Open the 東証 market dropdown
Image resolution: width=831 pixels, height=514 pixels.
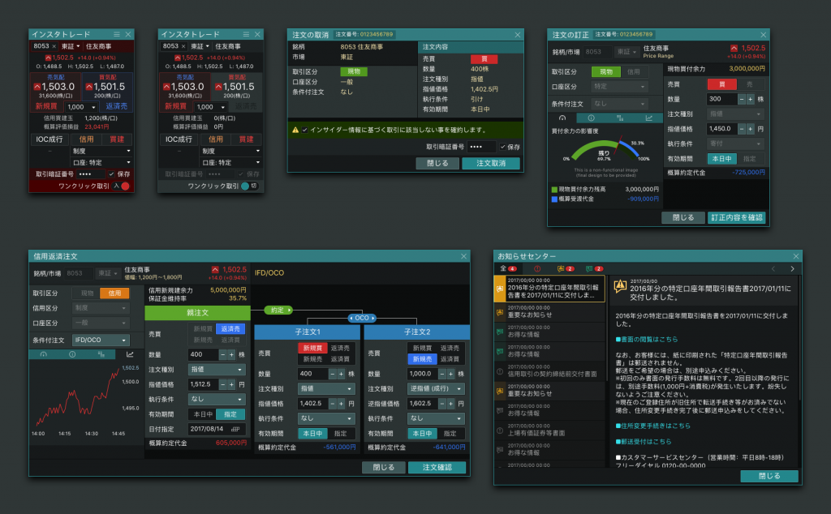71,46
